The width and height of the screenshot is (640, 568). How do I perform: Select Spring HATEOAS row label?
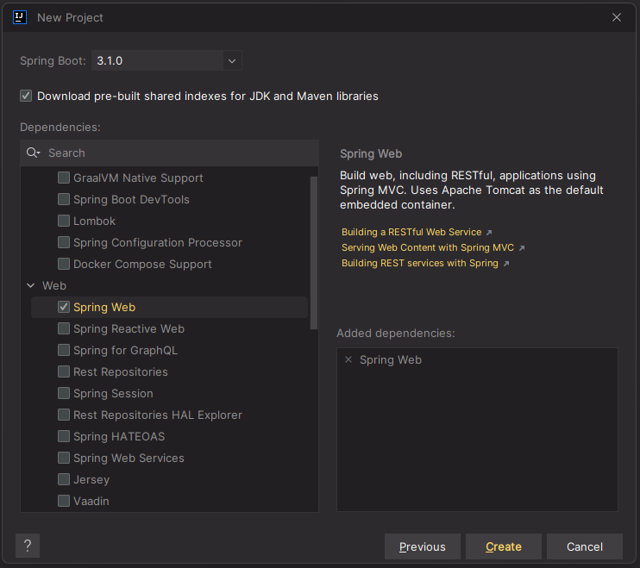(x=119, y=436)
